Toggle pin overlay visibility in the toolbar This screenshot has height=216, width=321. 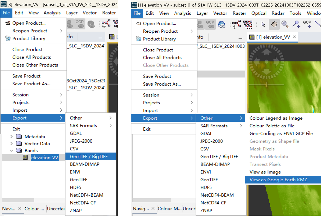[200, 24]
